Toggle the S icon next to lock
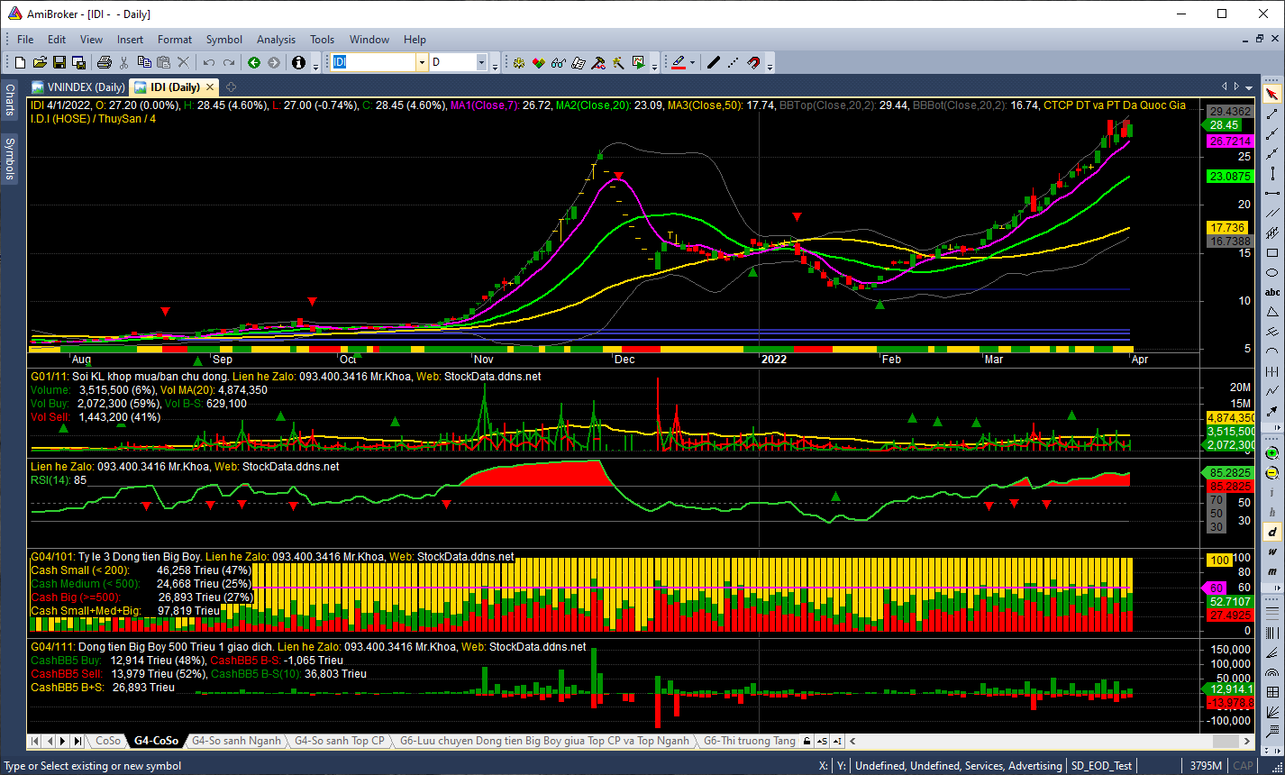 [x=822, y=741]
